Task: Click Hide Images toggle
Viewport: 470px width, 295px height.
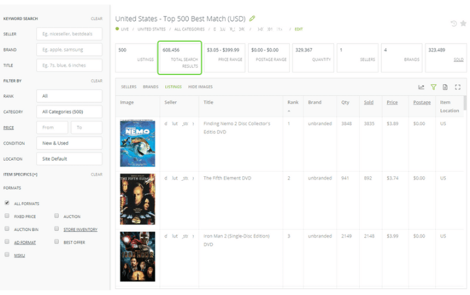Action: tap(200, 87)
